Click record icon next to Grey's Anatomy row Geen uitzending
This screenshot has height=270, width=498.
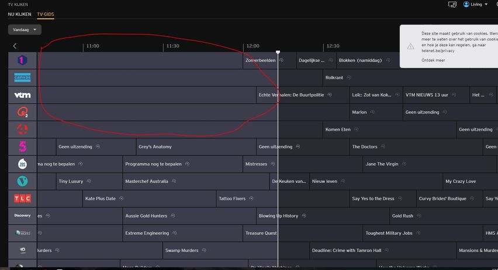[98, 147]
